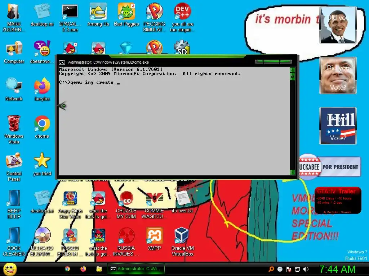The width and height of the screenshot is (369, 276).
Task: Open the network connection tray icon
Action: (297, 269)
